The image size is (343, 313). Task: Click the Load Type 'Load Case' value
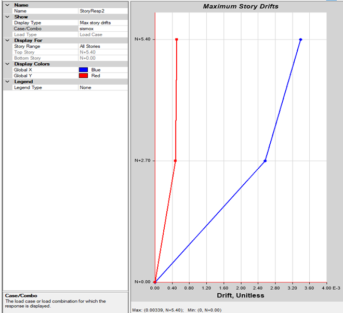coord(102,35)
